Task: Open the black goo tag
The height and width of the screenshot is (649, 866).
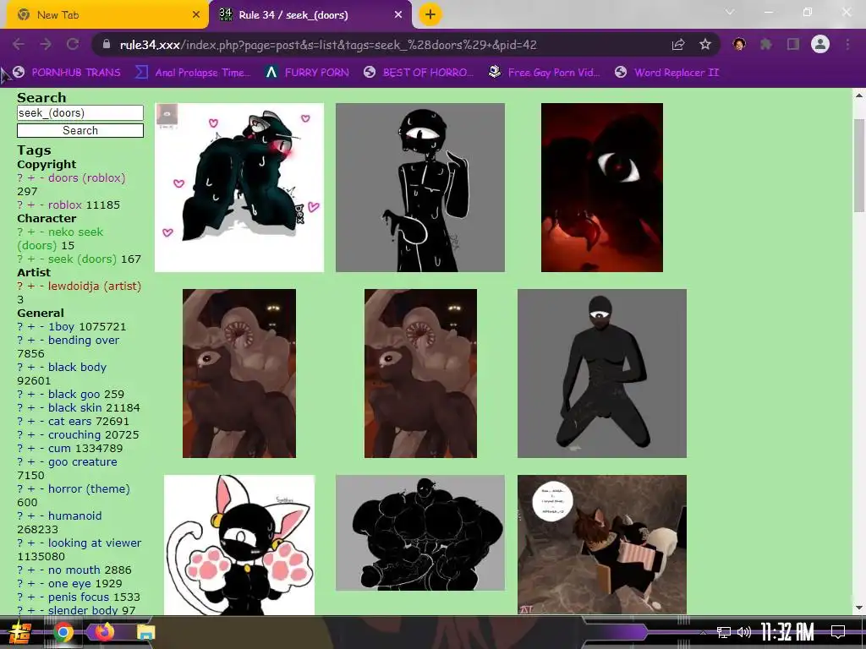Action: click(74, 394)
